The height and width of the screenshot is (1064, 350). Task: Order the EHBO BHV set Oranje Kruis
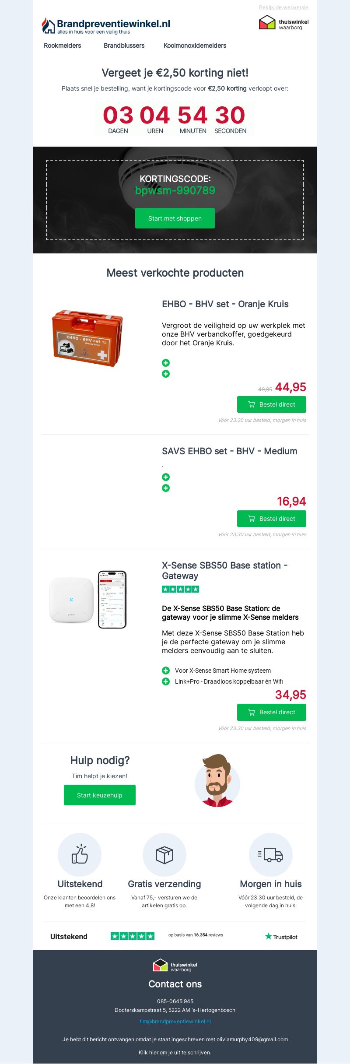(x=271, y=404)
